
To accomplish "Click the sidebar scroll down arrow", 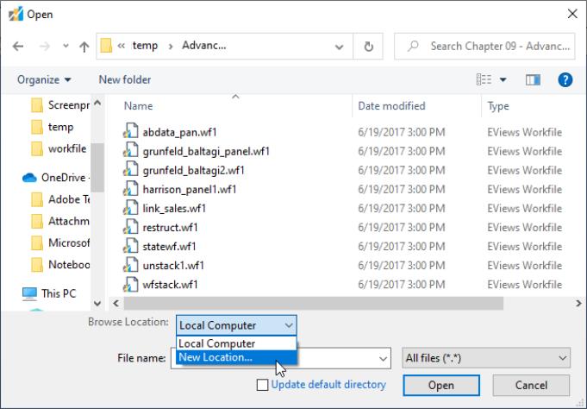I will click(97, 303).
